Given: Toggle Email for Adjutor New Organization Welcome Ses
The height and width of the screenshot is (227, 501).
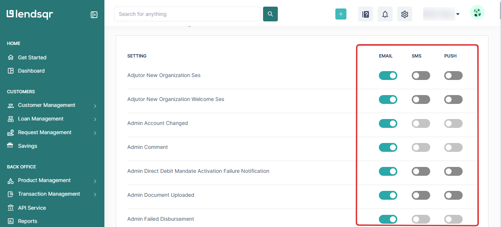Looking at the screenshot, I should point(388,99).
